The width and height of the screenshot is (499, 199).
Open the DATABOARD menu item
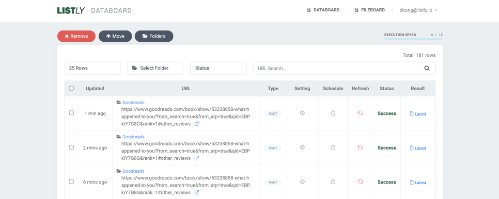(x=323, y=10)
